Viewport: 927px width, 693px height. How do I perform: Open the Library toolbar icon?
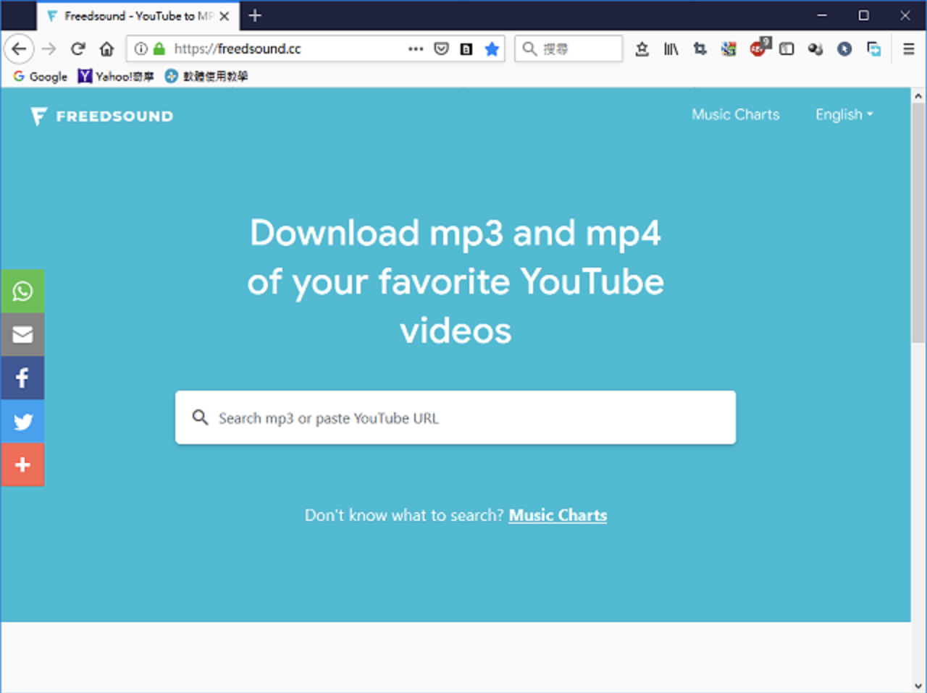pyautogui.click(x=671, y=48)
